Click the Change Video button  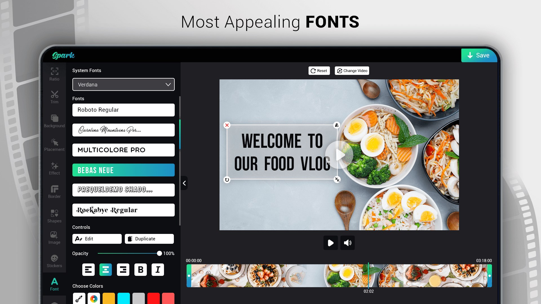click(352, 71)
